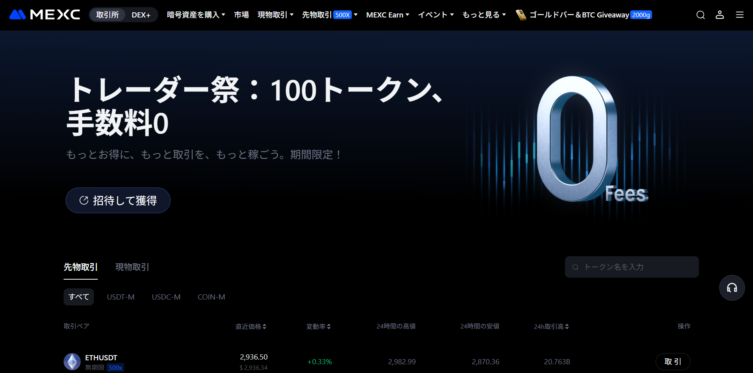Viewport: 753px width, 373px height.
Task: Open the hamburger menu icon
Action: (739, 15)
